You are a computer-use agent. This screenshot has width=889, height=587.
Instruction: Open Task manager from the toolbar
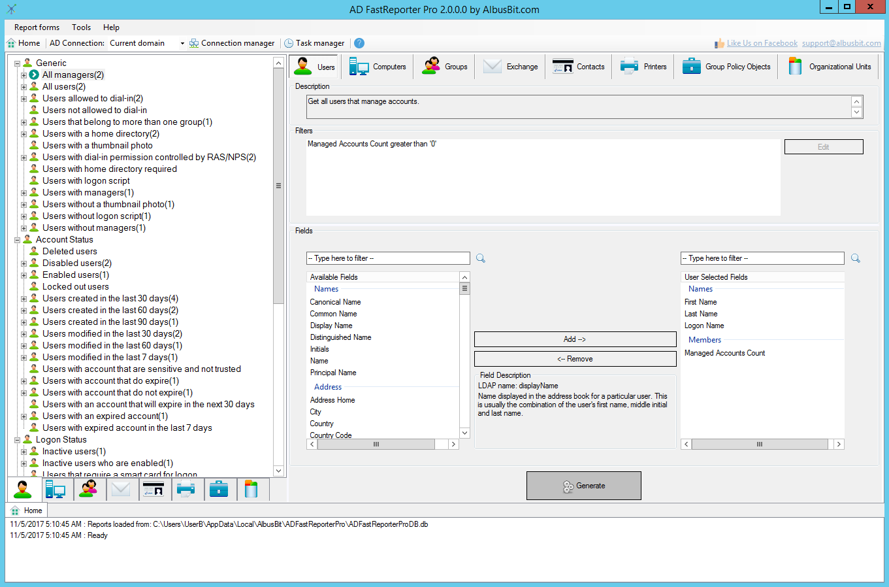pos(314,43)
